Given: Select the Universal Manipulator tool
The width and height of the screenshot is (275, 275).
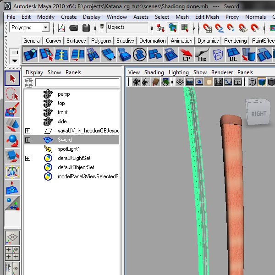Looking at the screenshot, I should tap(12, 171).
